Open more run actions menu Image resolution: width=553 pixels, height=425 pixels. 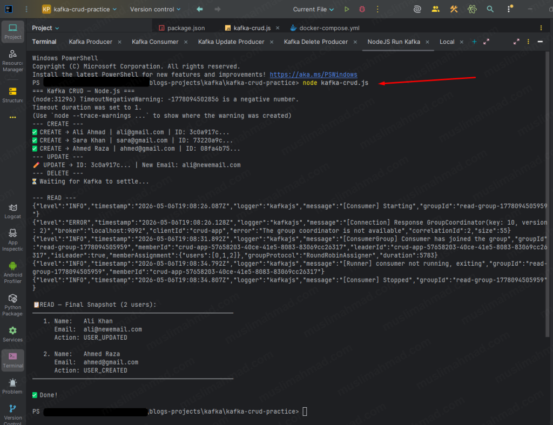377,9
